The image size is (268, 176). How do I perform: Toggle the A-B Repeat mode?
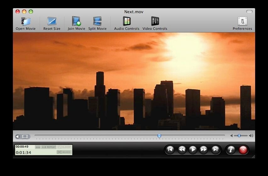click(x=49, y=147)
